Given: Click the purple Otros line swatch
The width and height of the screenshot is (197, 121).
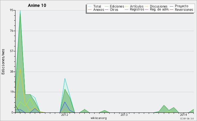Looking at the screenshot, I should [x=106, y=9].
